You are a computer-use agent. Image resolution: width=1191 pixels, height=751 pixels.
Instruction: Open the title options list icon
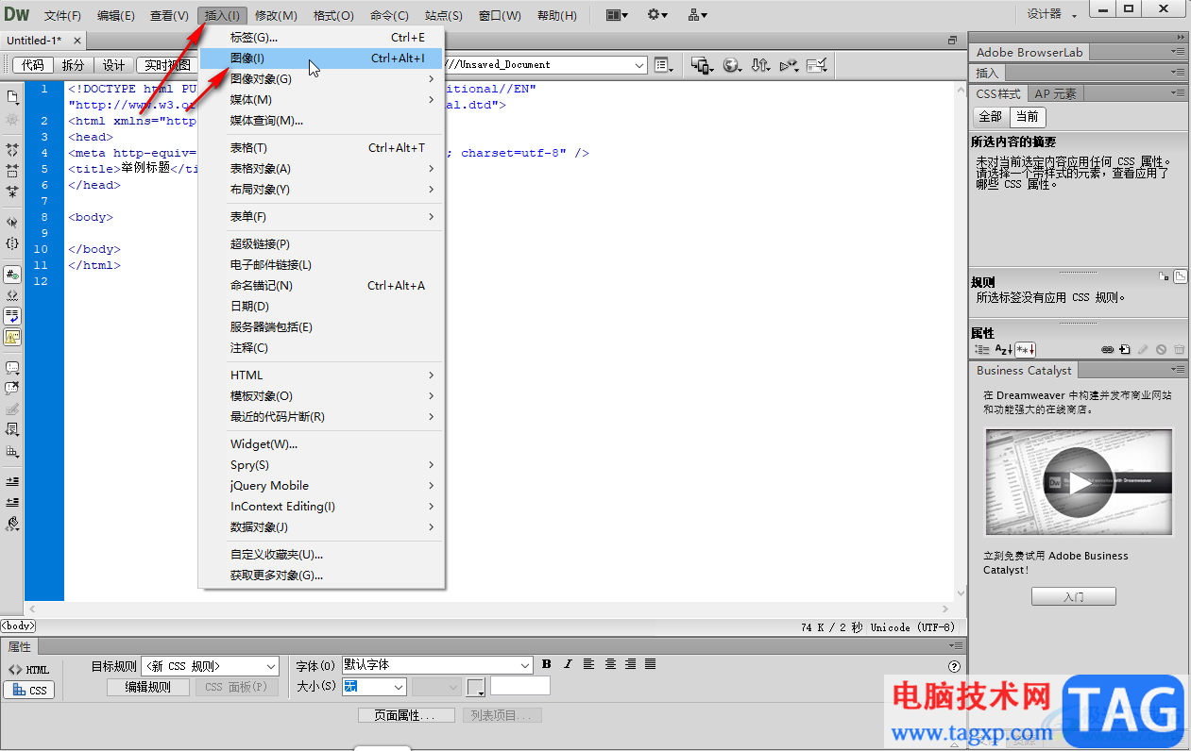(x=664, y=65)
